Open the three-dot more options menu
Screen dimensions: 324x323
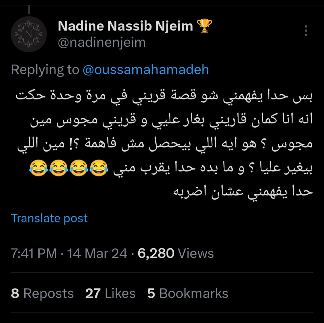(x=306, y=31)
